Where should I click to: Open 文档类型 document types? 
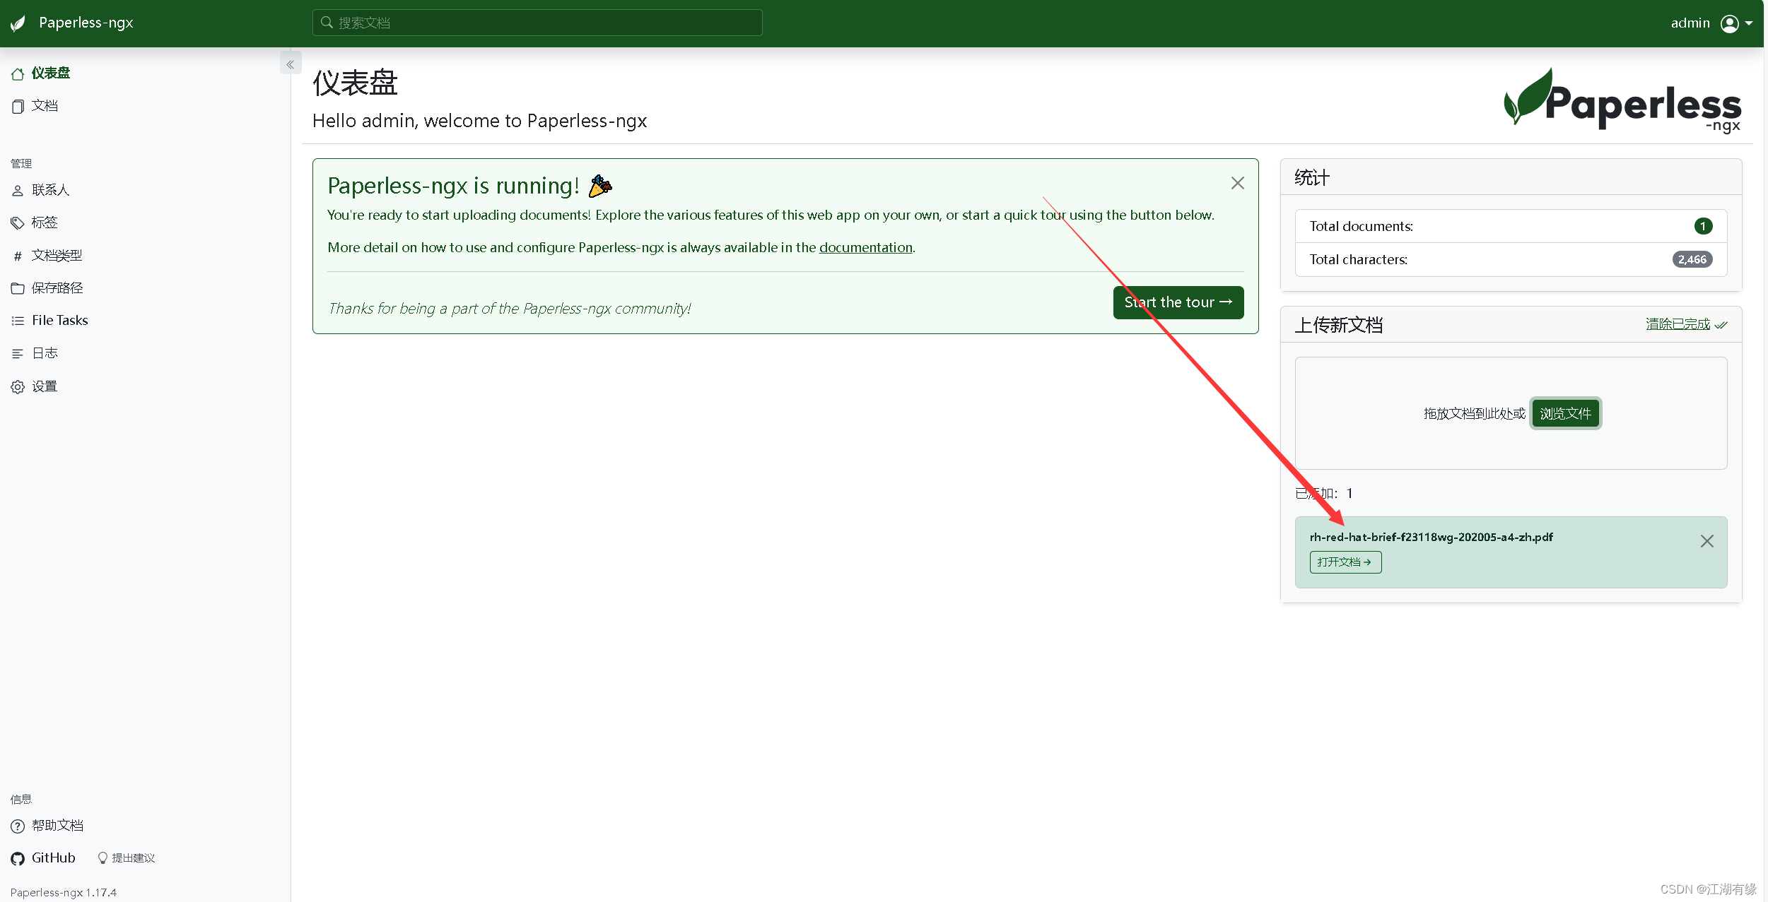click(x=57, y=255)
